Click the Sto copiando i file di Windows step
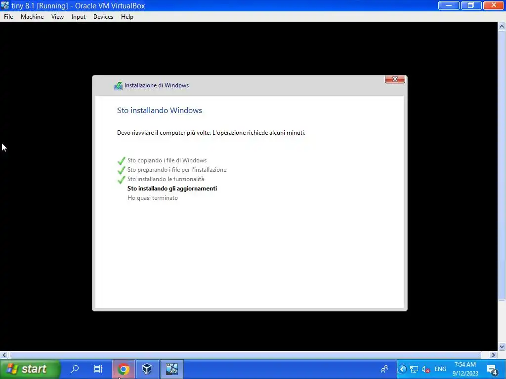The width and height of the screenshot is (506, 379). (x=167, y=160)
